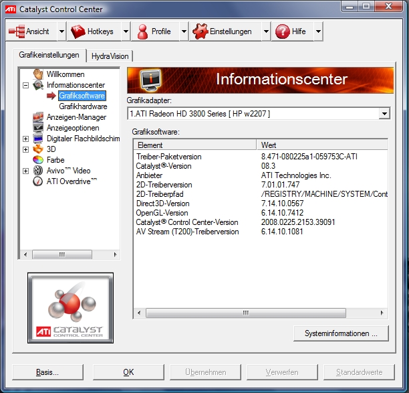Select the Catalyst® Control Center-Version row
Viewport: 409px width, 393px height.
click(261, 222)
